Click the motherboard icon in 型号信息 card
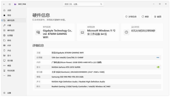 click(x=38, y=32)
